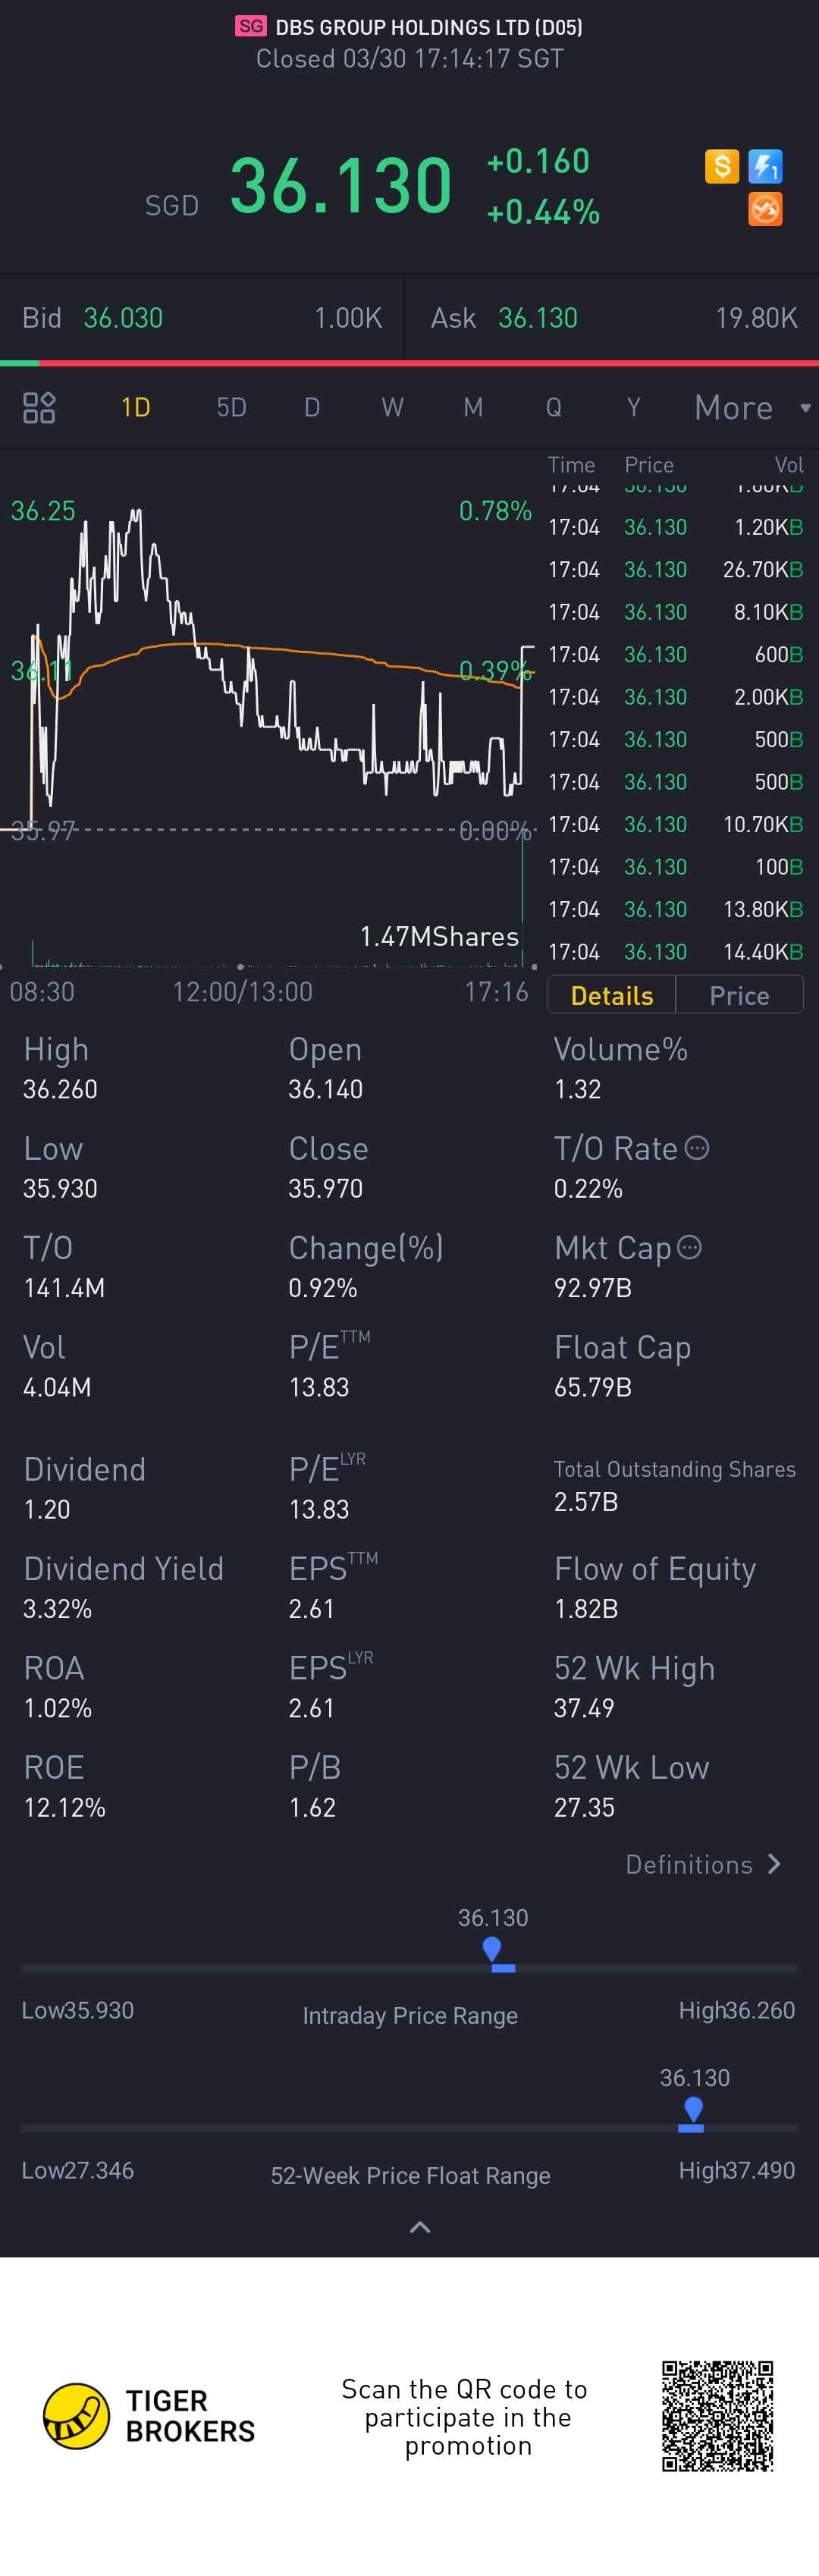Tap the 52-Week Price Float Range marker

(692, 2115)
